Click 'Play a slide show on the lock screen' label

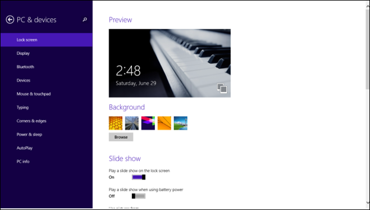point(139,171)
